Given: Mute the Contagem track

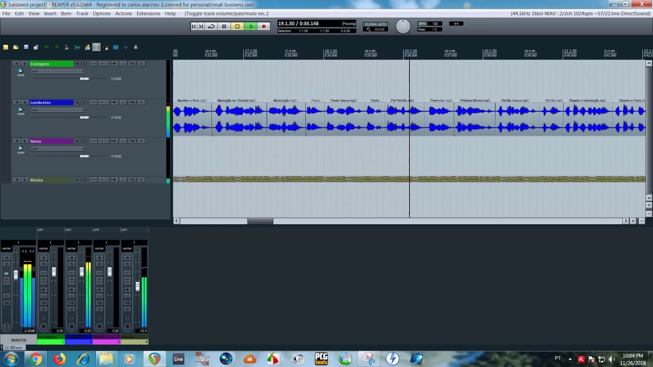Looking at the screenshot, I should [17, 64].
